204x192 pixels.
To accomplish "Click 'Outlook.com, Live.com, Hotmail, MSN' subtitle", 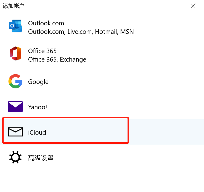I will tap(81, 32).
